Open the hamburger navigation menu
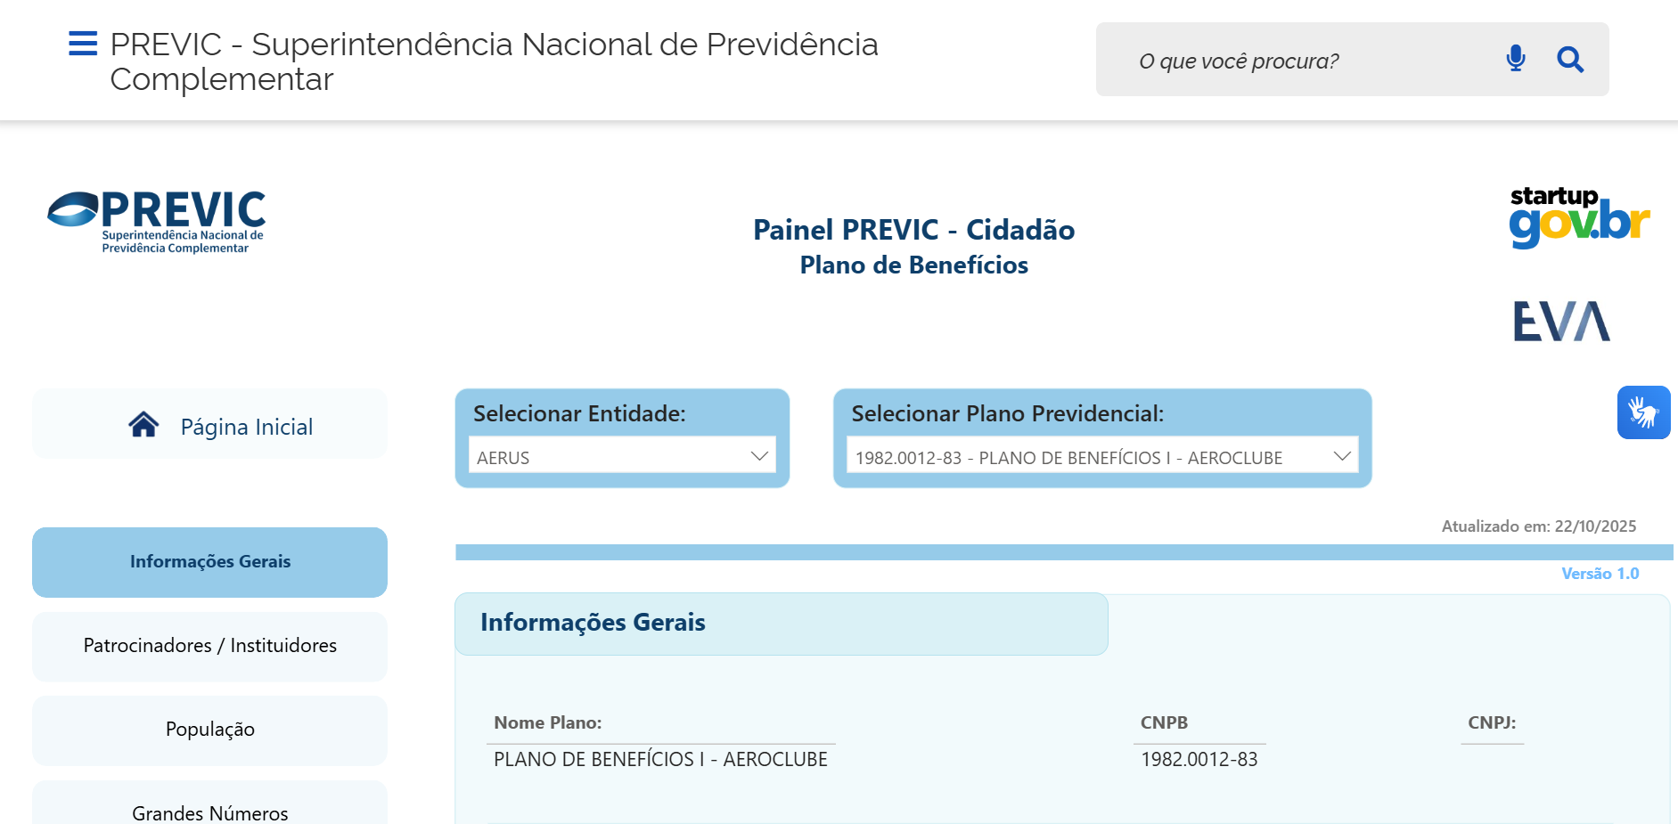 click(x=83, y=44)
